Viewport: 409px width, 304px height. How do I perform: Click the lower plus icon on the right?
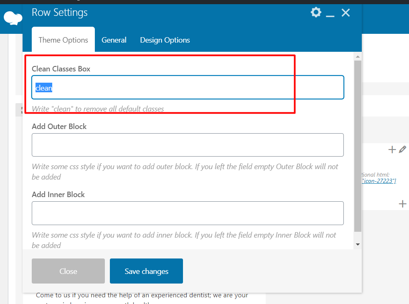pos(402,204)
